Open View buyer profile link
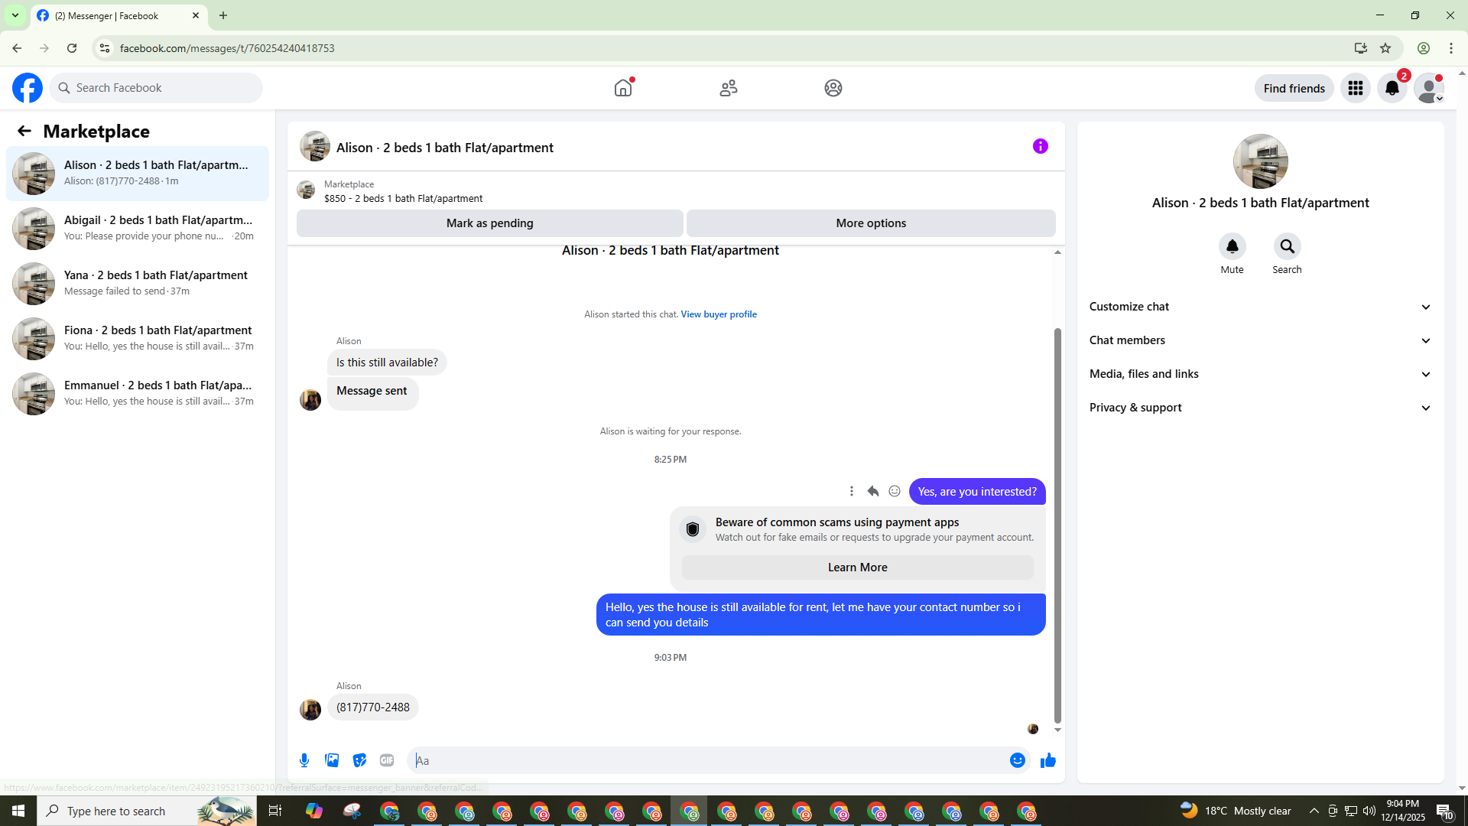Viewport: 1468px width, 826px height. (718, 314)
